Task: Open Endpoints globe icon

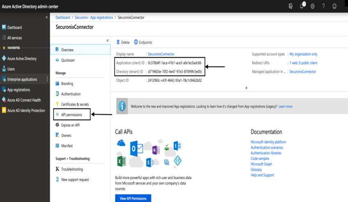Action: [x=136, y=42]
